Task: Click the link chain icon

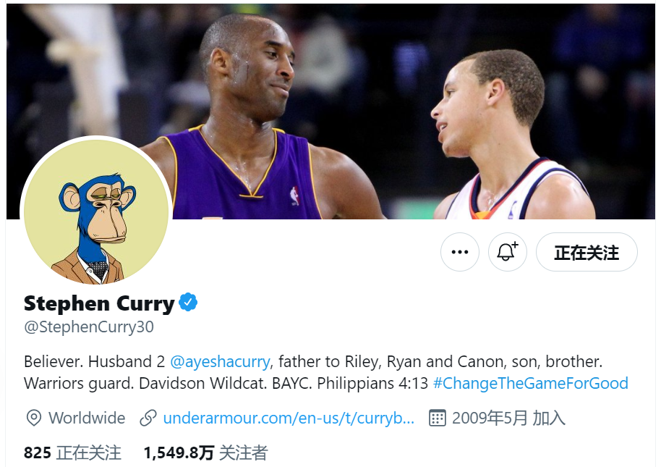Action: (x=148, y=418)
